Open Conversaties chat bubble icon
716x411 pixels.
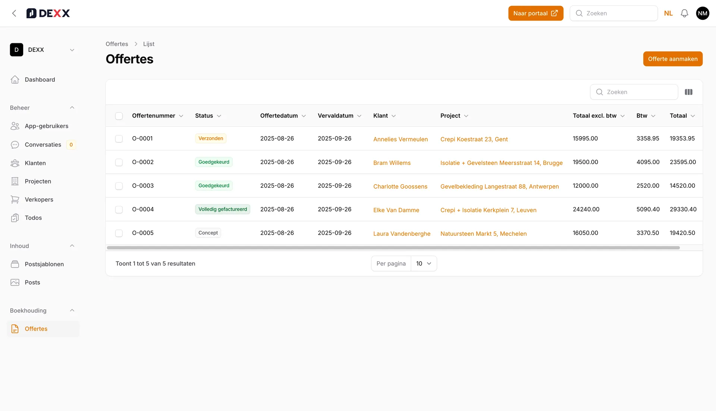click(x=15, y=145)
